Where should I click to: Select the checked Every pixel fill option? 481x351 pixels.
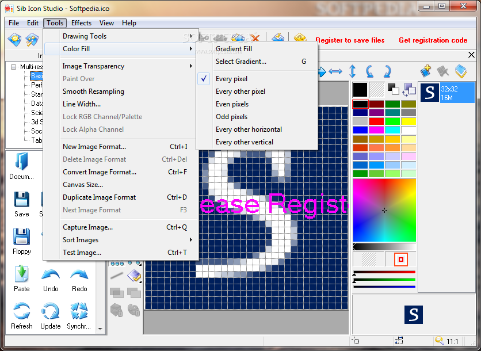257,79
